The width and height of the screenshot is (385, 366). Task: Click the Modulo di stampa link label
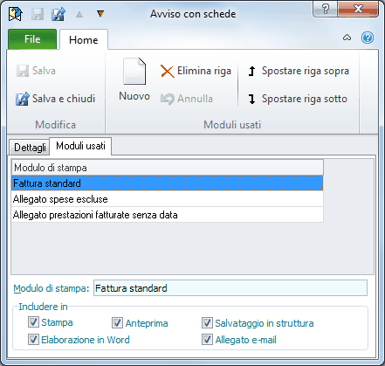[x=52, y=288]
